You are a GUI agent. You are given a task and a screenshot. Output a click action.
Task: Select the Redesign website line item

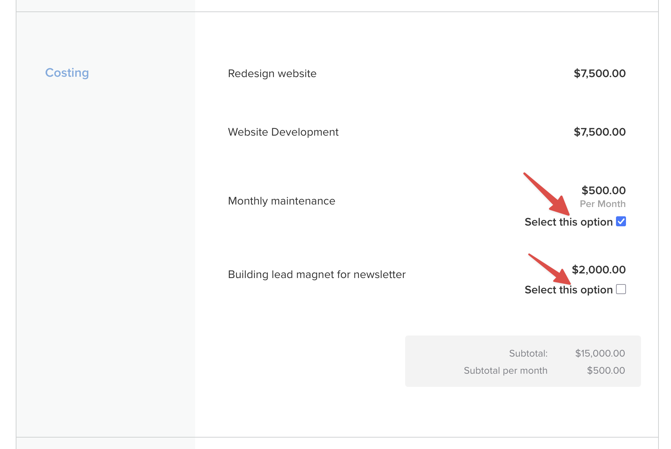[272, 74]
